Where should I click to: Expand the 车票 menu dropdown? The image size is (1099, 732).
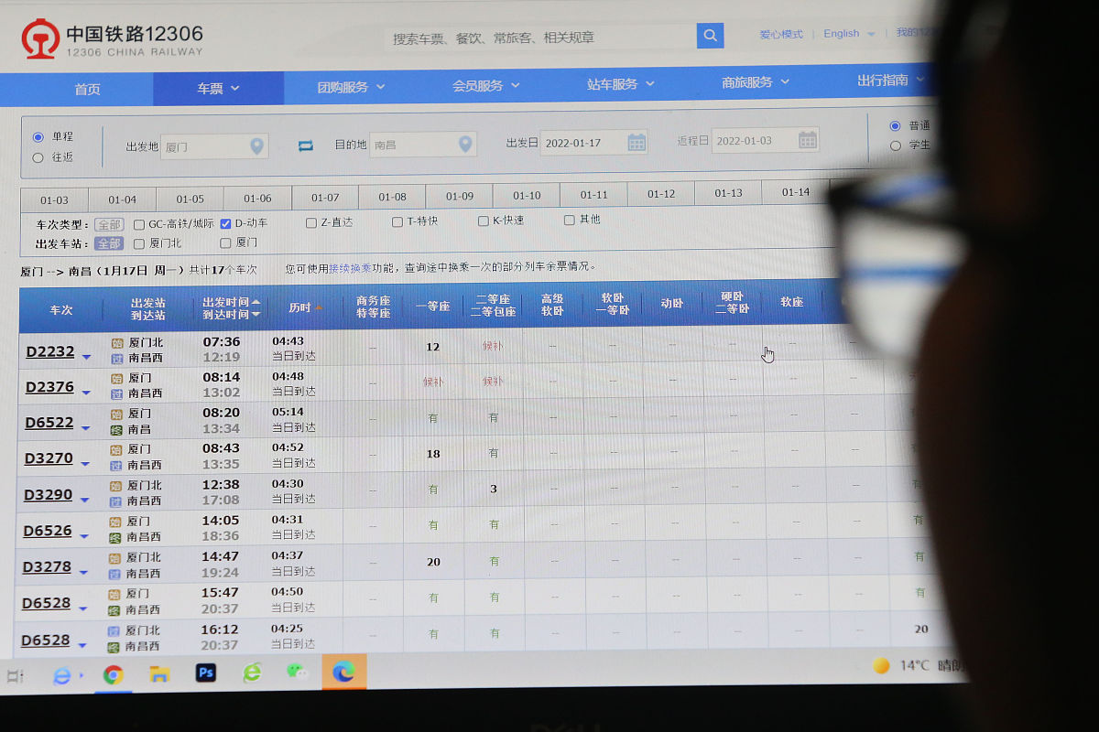coord(218,88)
